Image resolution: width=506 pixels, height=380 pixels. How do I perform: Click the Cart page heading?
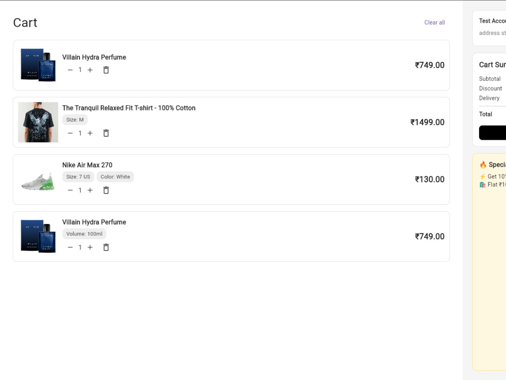[25, 23]
